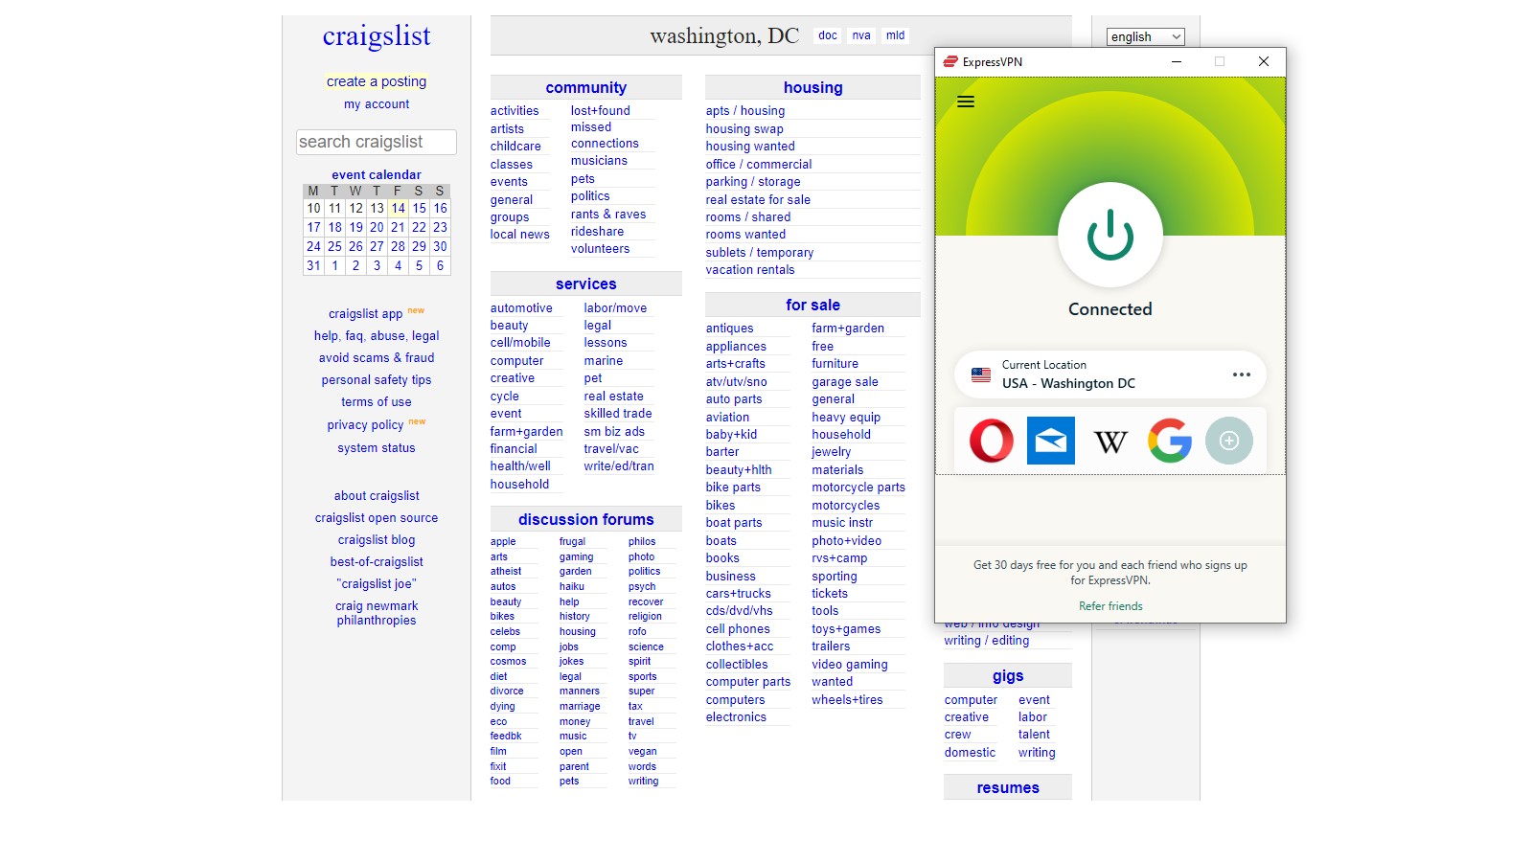Open the community section header
Viewport: 1533px width, 862px height.
pos(586,87)
